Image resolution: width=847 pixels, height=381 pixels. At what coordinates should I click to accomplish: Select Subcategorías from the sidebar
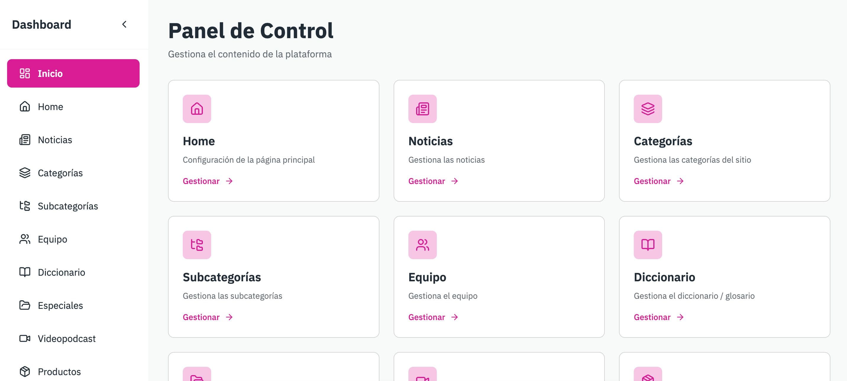[x=67, y=206]
